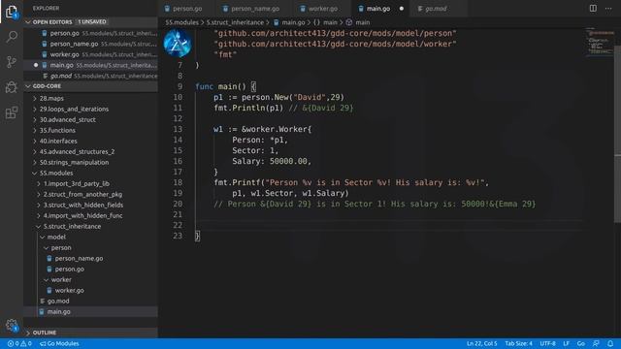
Task: Collapse the 5.struct_inheritance folder
Action: click(90, 226)
